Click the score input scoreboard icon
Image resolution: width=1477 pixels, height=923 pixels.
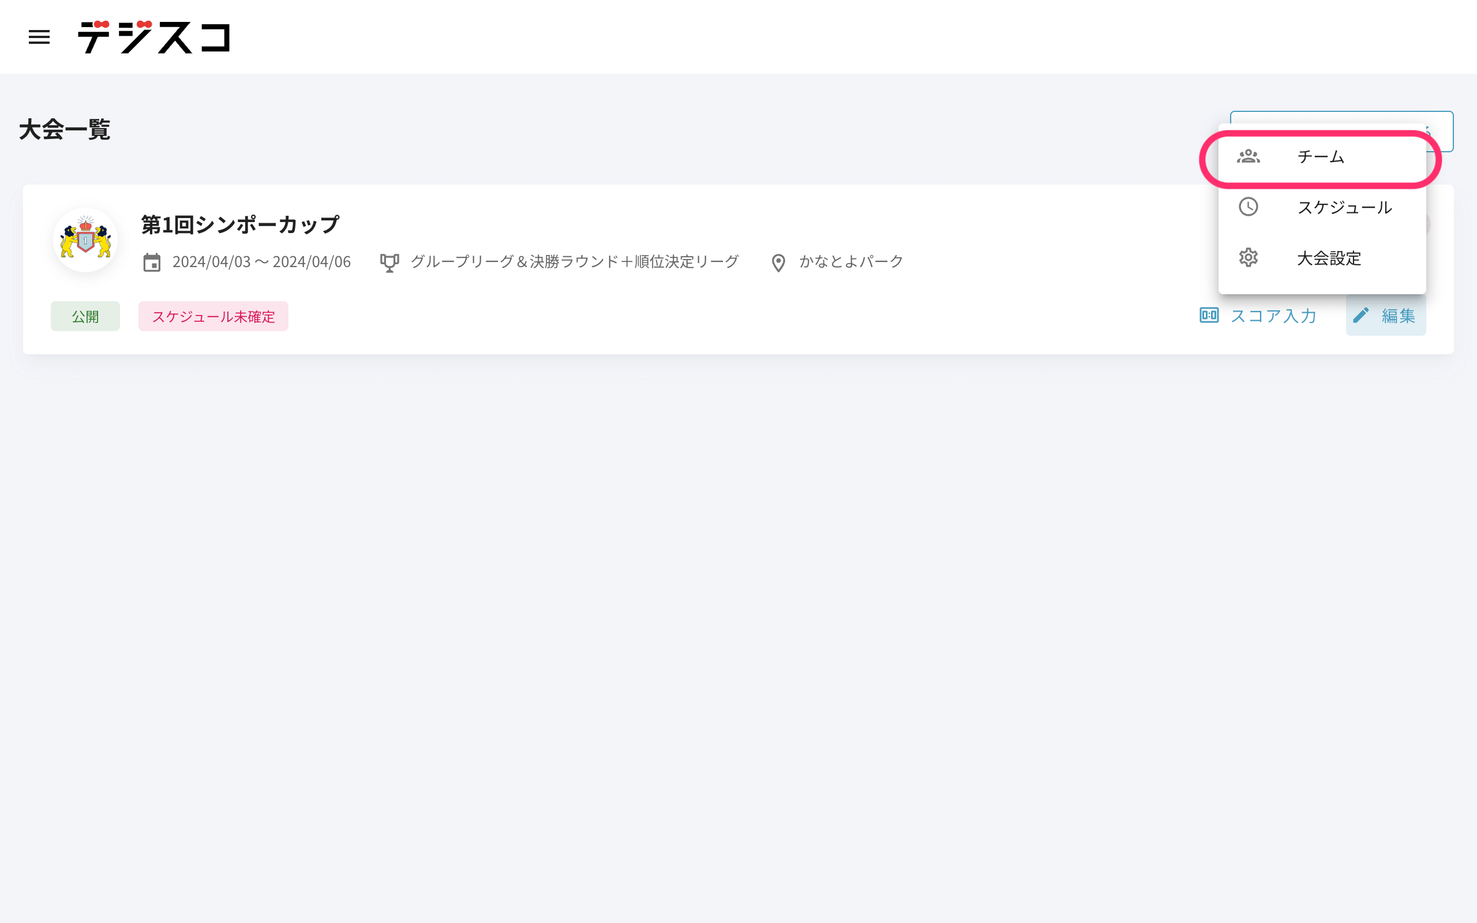[x=1209, y=316]
